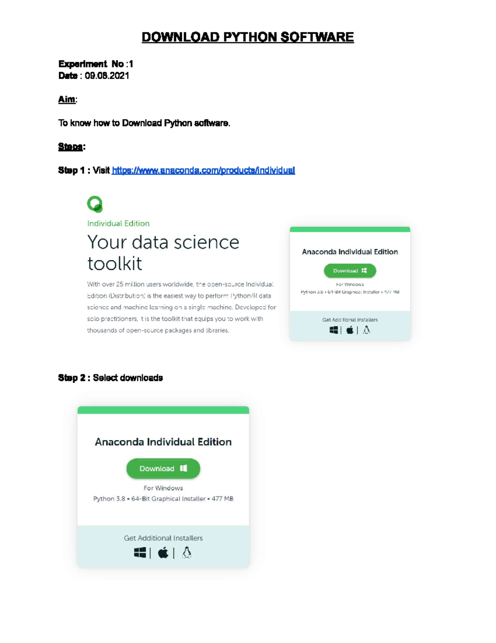496x643 pixels.
Task: Choose Windows logo under Step 2 Additional Installers
Action: click(140, 552)
